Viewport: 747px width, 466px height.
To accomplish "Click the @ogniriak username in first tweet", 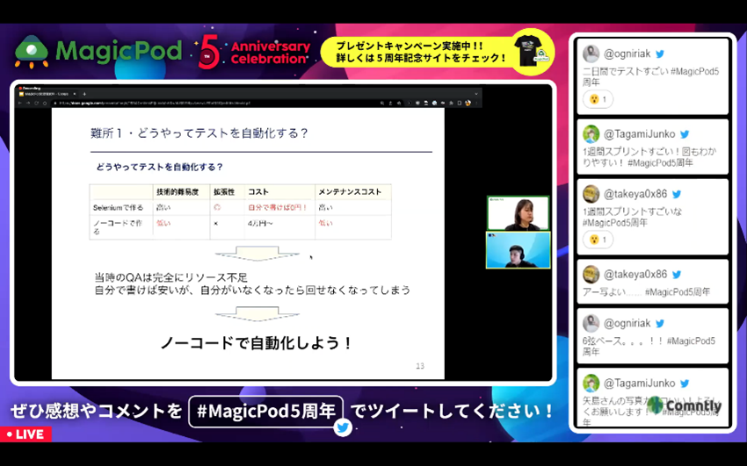I will (x=627, y=54).
